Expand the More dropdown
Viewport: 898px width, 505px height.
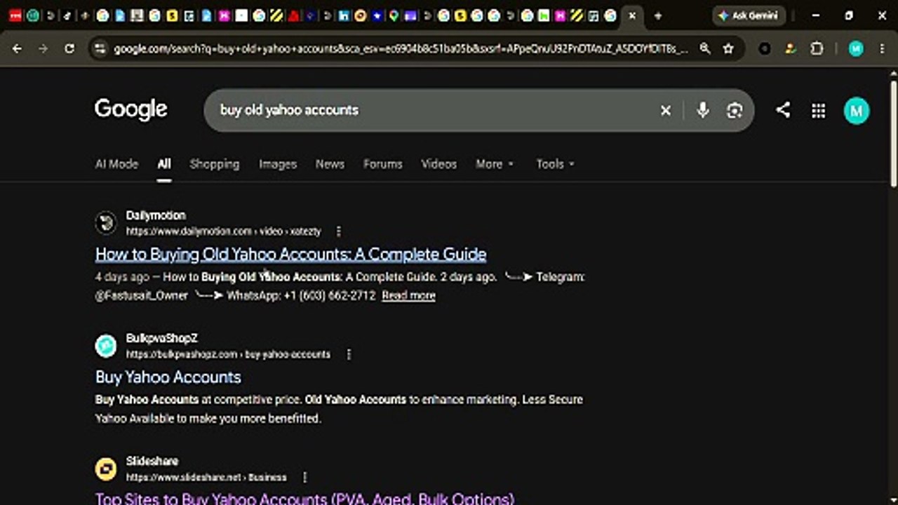(x=495, y=163)
